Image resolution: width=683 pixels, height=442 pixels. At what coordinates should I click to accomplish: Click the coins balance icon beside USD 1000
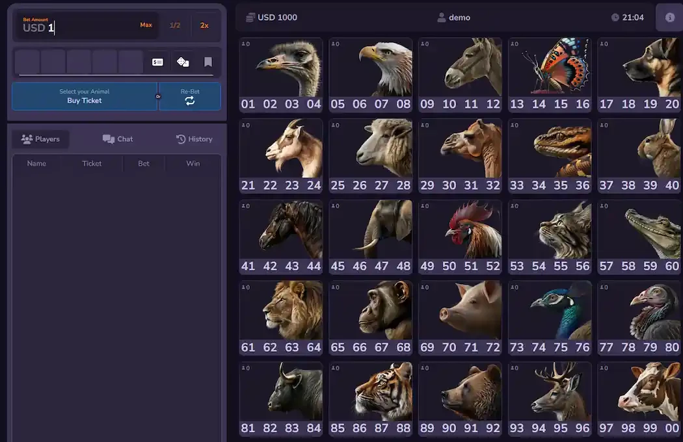click(x=250, y=18)
